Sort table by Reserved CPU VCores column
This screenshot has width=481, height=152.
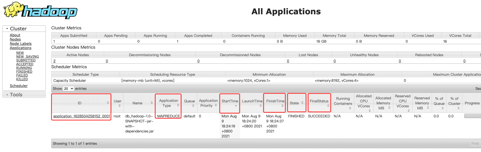pos(403,103)
